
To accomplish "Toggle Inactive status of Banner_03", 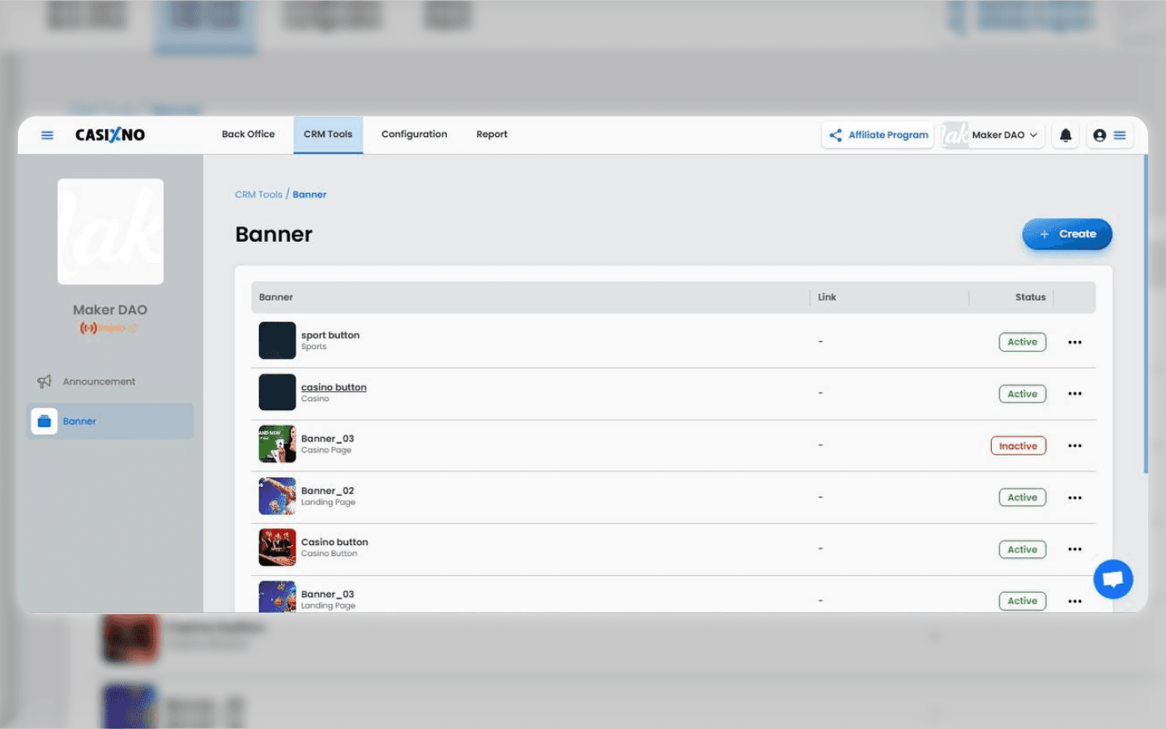I will [1018, 446].
